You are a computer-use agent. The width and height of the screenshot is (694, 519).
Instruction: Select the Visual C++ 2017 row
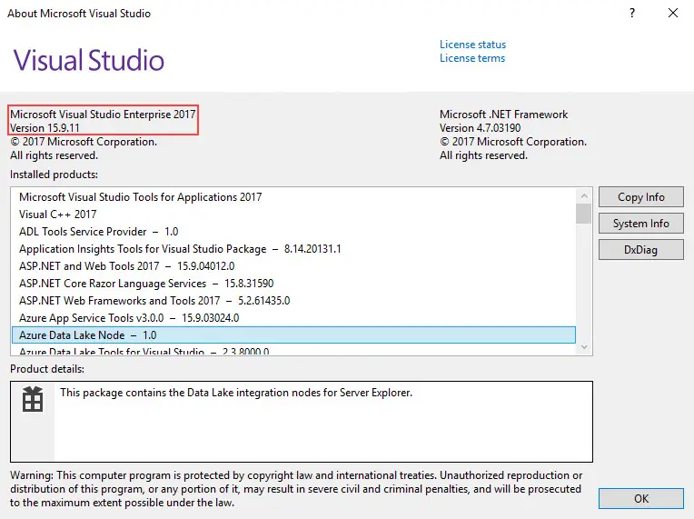(x=294, y=215)
